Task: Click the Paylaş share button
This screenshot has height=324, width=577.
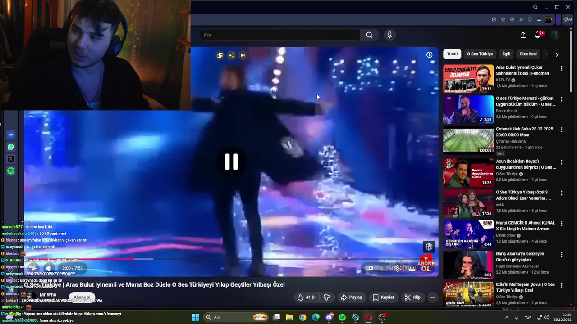Action: (x=352, y=297)
